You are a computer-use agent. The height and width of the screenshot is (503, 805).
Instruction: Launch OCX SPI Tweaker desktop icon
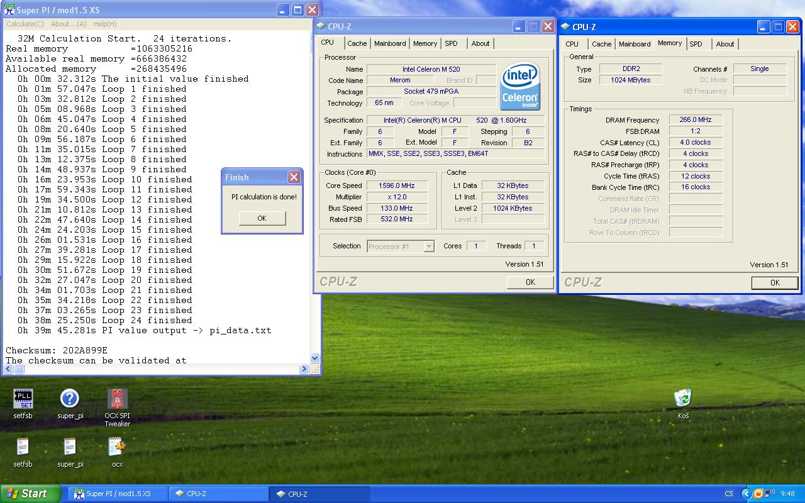tap(117, 399)
